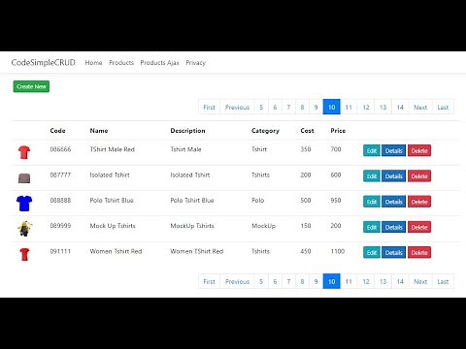Select page 12 in bottom pagination
This screenshot has height=349, width=466.
(x=366, y=281)
